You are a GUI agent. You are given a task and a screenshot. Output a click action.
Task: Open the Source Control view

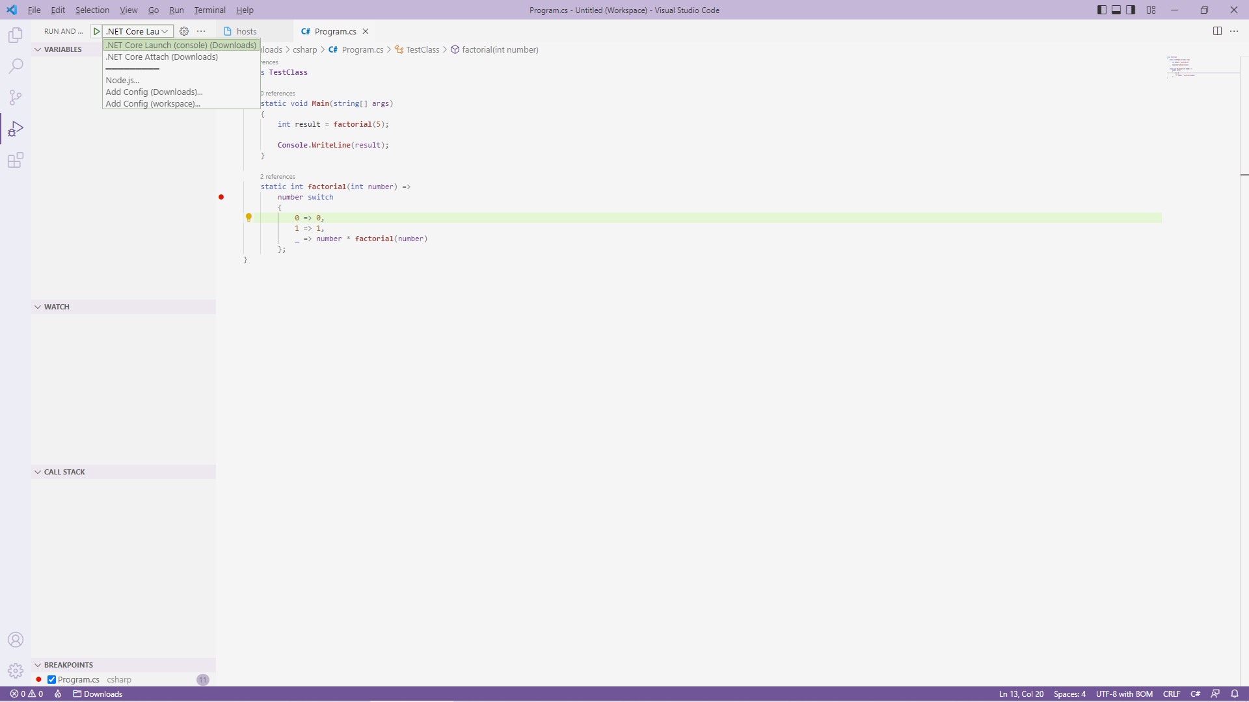tap(16, 97)
